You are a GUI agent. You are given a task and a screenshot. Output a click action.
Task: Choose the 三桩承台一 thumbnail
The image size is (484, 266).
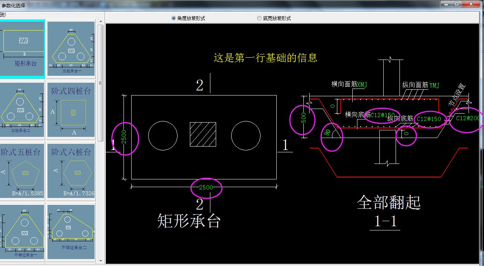coord(71,49)
